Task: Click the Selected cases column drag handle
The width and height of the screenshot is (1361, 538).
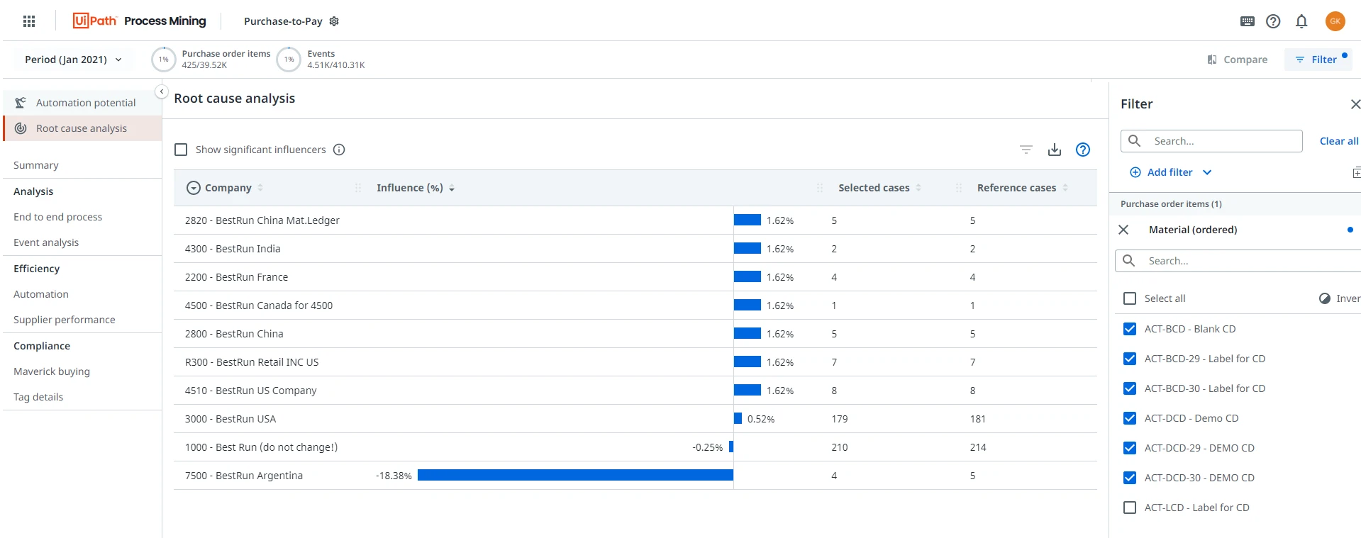Action: point(959,188)
